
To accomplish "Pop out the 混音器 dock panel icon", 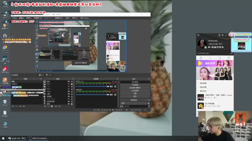I will (117, 79).
